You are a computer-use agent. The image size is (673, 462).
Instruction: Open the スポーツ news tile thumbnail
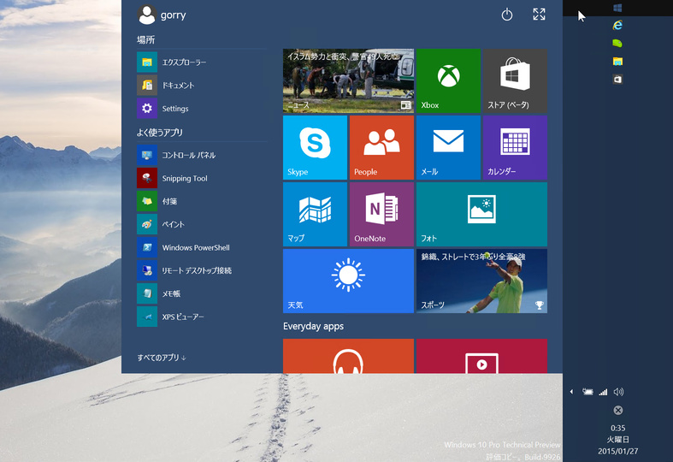(x=481, y=281)
